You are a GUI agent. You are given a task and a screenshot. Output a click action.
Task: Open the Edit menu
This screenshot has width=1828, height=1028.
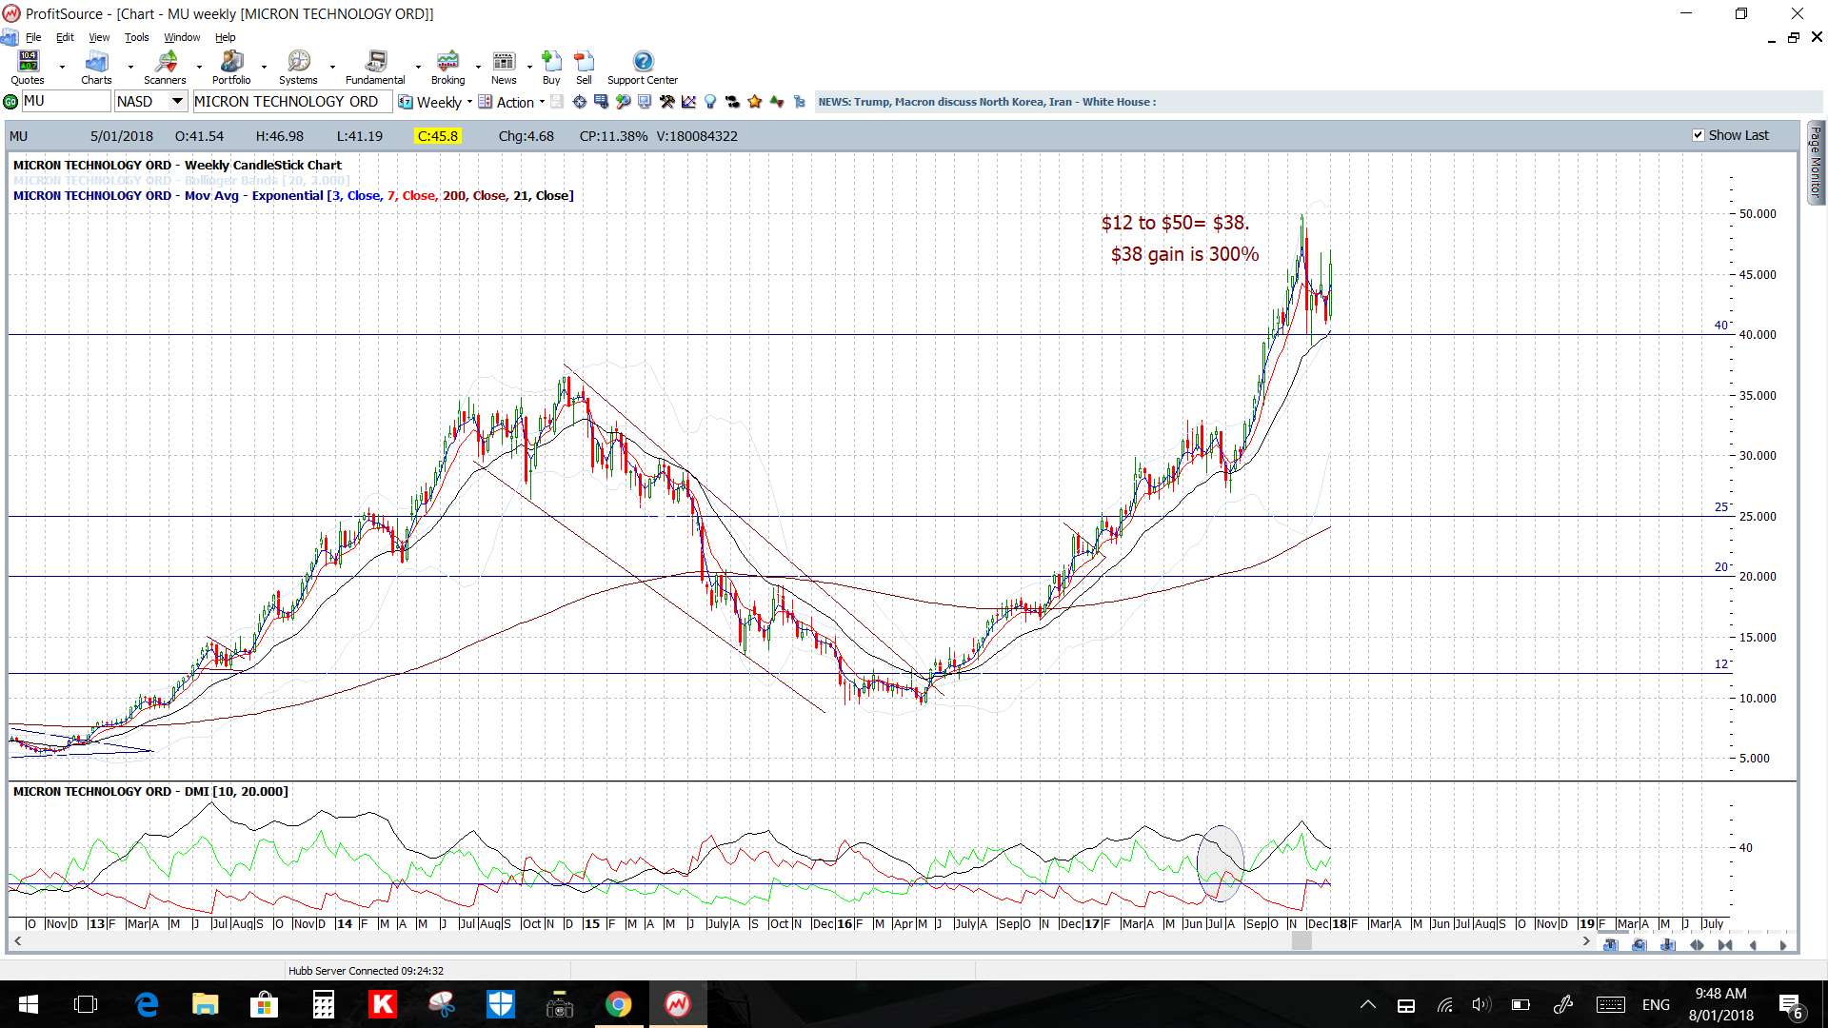click(x=65, y=37)
